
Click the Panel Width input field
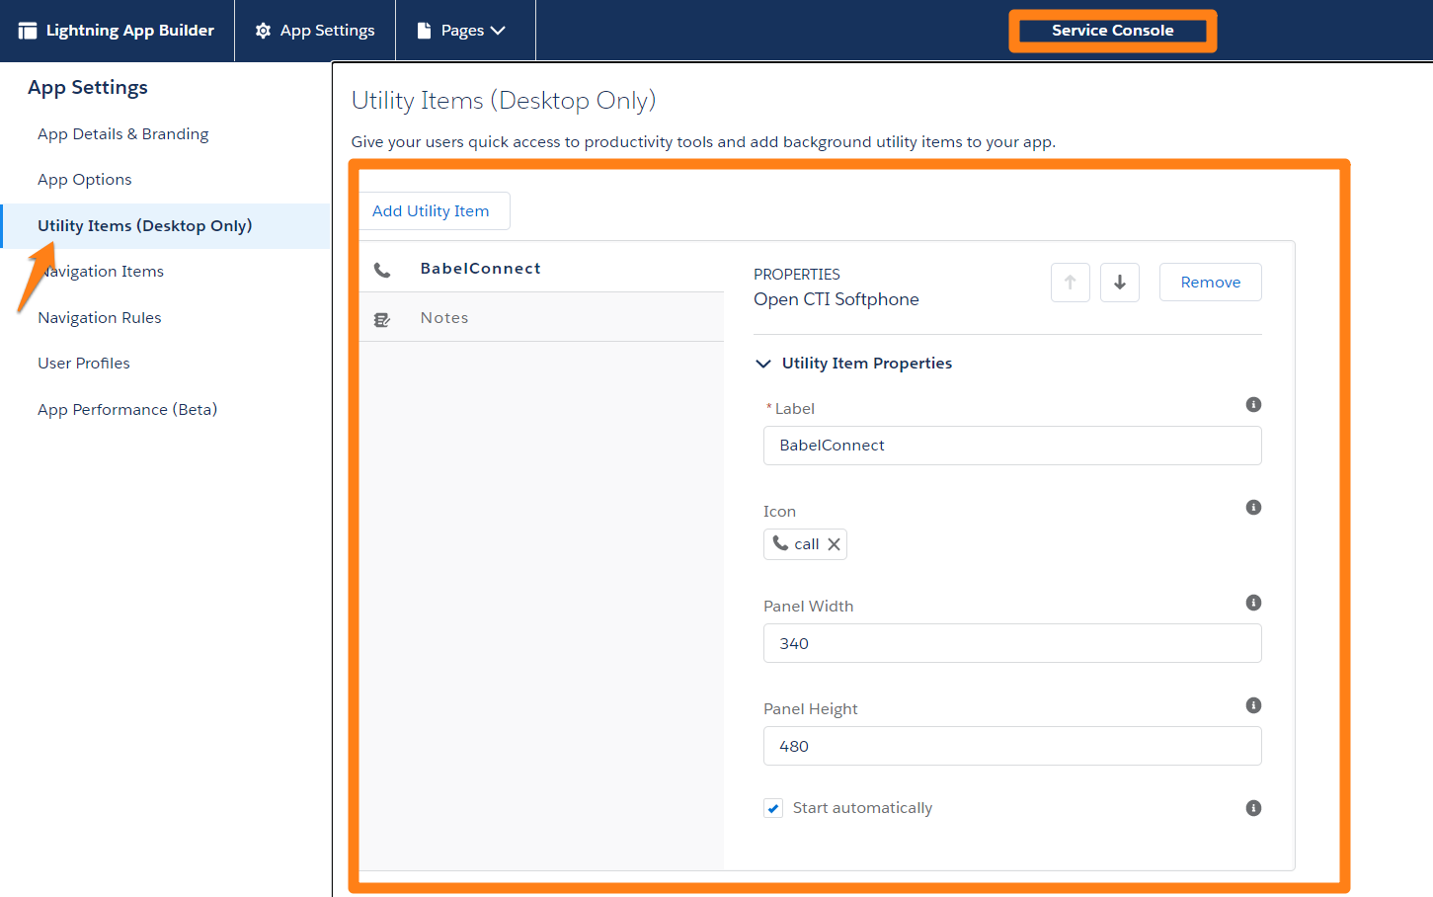tap(1011, 643)
